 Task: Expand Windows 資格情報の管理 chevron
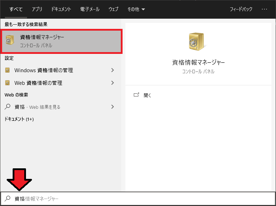point(113,70)
